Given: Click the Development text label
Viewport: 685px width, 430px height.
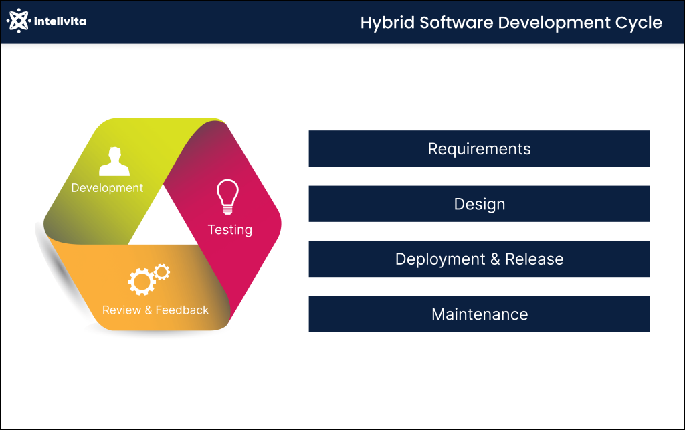Looking at the screenshot, I should coord(107,188).
